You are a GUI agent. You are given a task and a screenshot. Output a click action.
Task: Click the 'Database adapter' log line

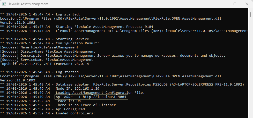(122, 85)
